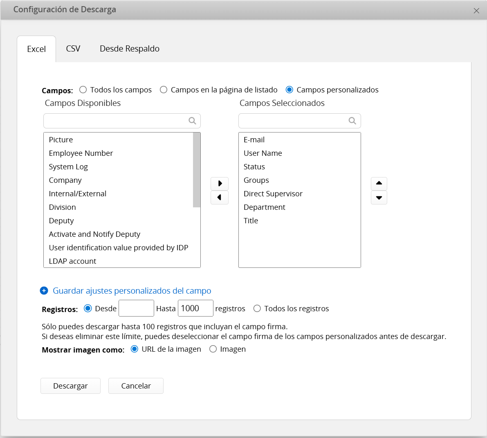Switch to the CSV tab
This screenshot has height=438, width=487.
(73, 49)
